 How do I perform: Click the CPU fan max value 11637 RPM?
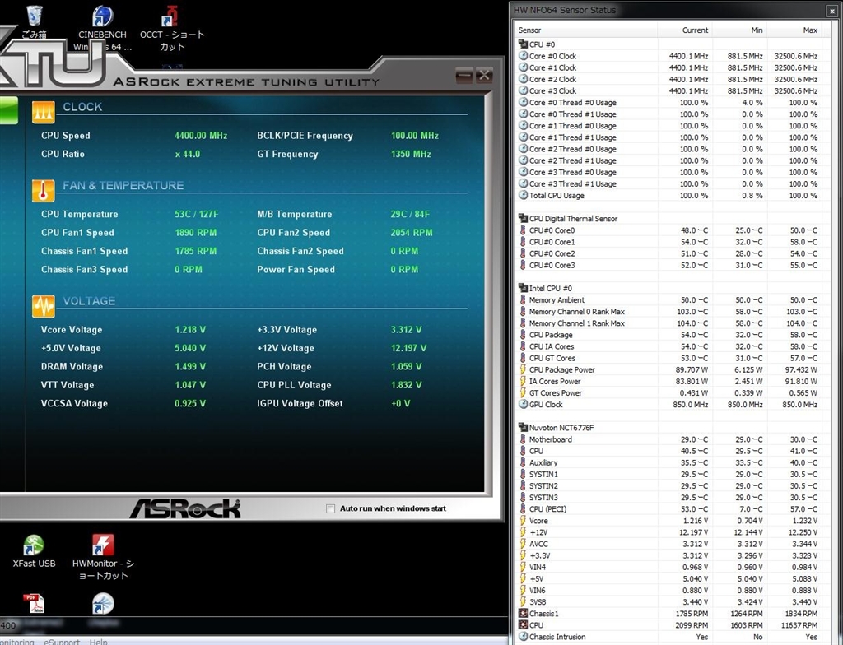(x=799, y=625)
